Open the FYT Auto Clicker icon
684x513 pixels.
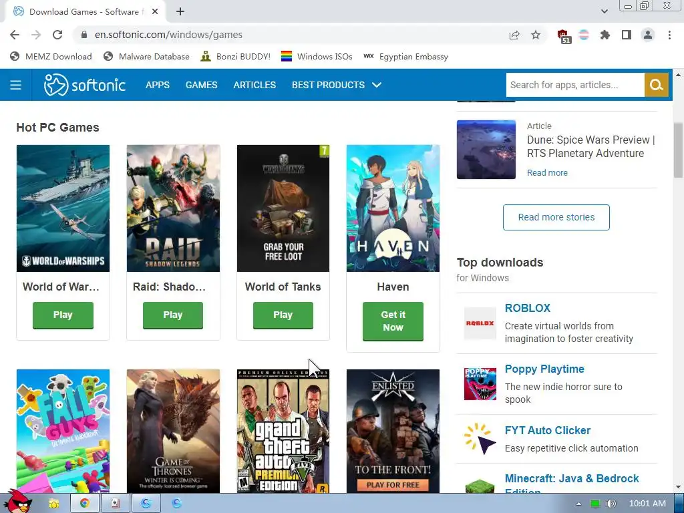[x=480, y=439]
